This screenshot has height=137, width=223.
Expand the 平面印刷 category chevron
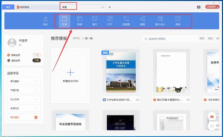click(x=36, y=90)
